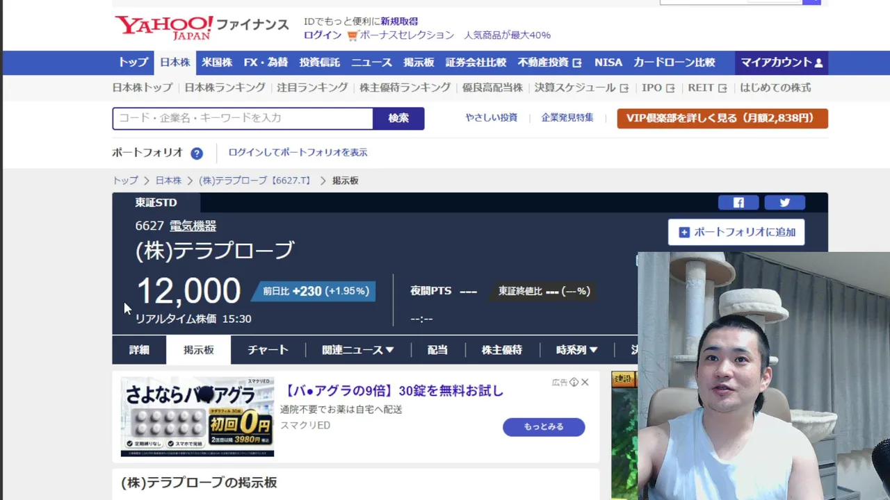Switch to the 詳細 stock tab
This screenshot has height=500, width=890.
click(139, 350)
